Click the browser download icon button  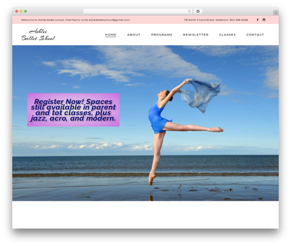tap(198, 12)
